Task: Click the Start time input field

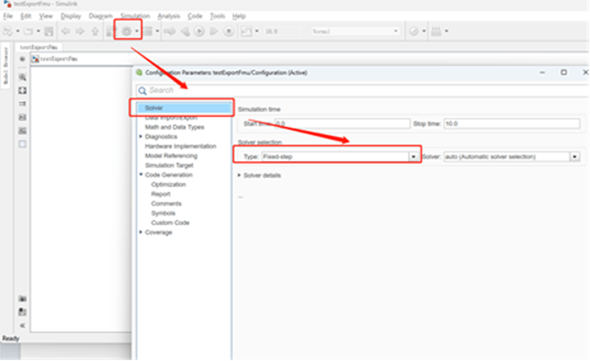Action: 343,124
